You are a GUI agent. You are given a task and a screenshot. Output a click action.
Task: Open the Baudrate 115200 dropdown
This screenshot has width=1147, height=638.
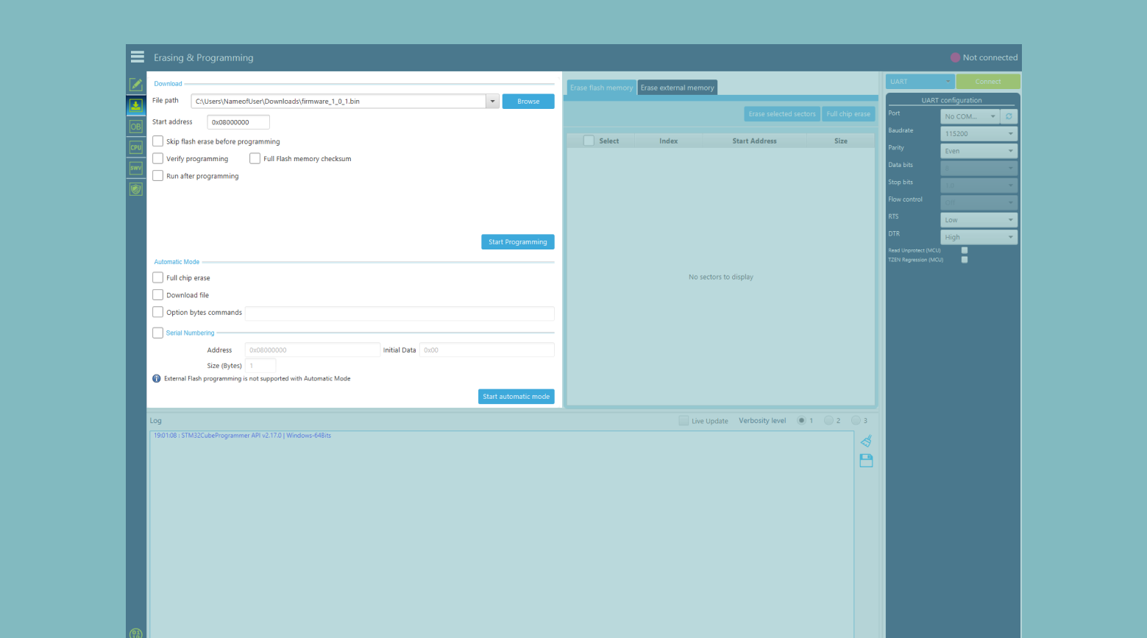pyautogui.click(x=979, y=134)
